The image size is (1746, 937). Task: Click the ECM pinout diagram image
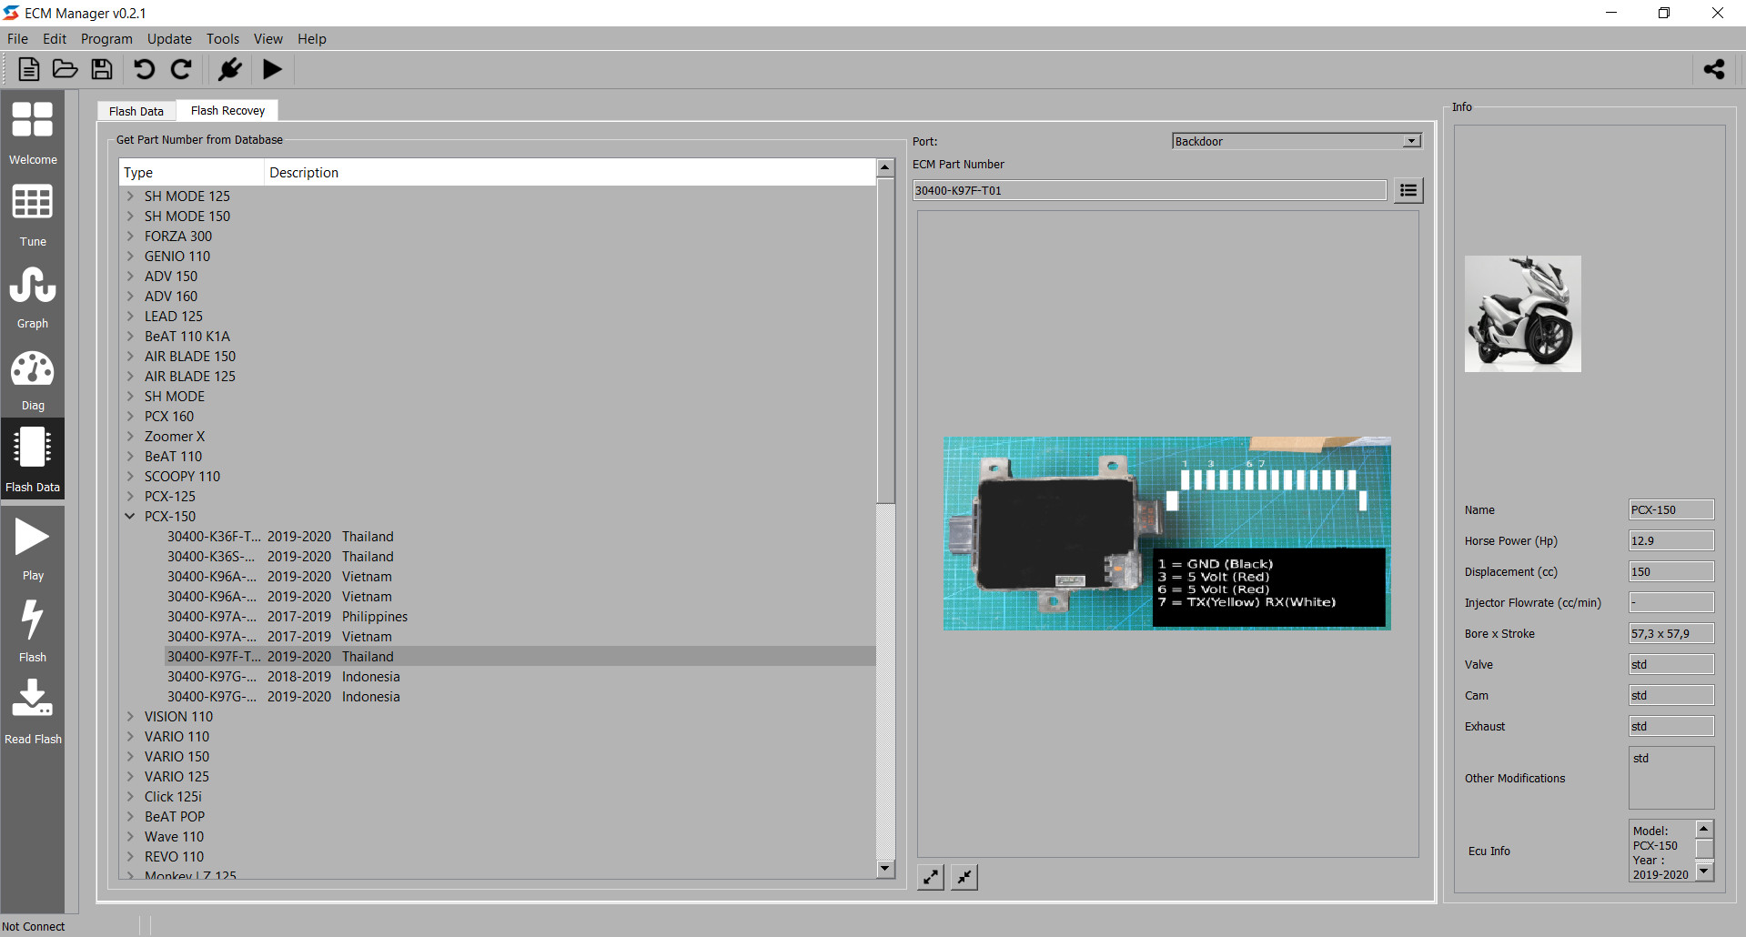[1167, 533]
